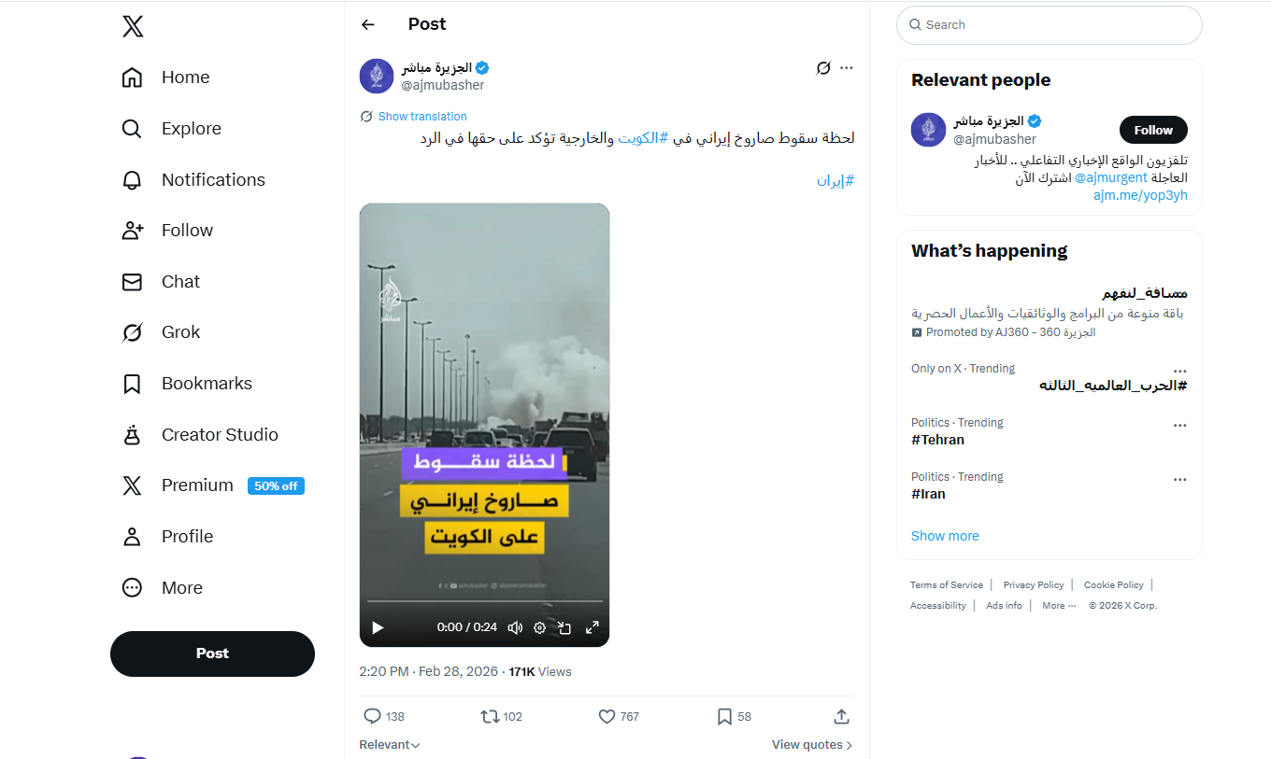Follow the ajmubasher account

click(x=1152, y=130)
